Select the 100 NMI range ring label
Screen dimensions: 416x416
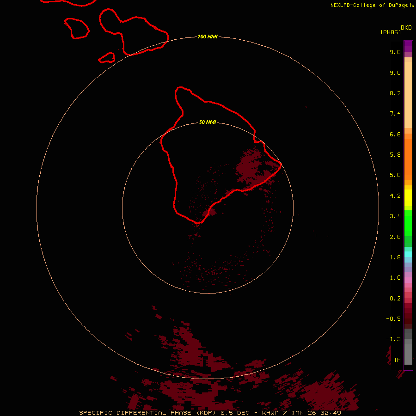(208, 37)
